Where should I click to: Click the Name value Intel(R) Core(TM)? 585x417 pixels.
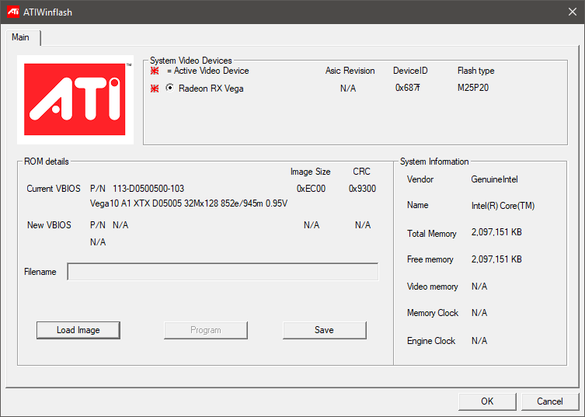click(x=503, y=206)
